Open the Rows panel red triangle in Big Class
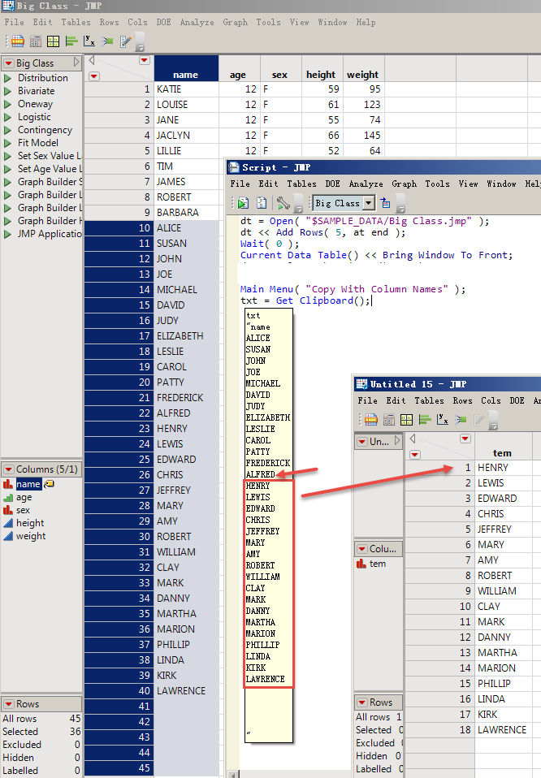Viewport: 541px width, 778px height. point(8,704)
